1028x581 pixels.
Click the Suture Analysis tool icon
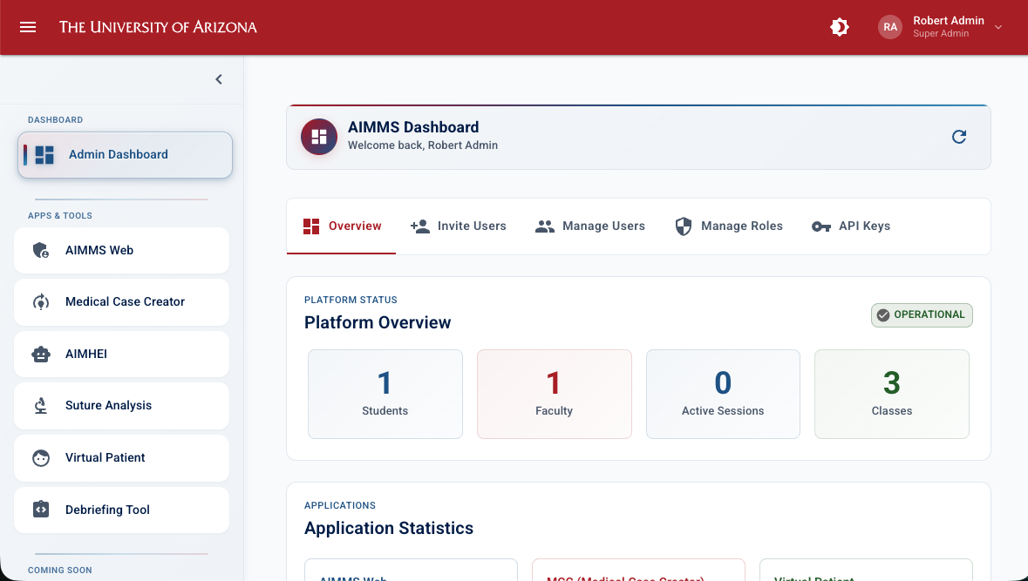pyautogui.click(x=40, y=405)
